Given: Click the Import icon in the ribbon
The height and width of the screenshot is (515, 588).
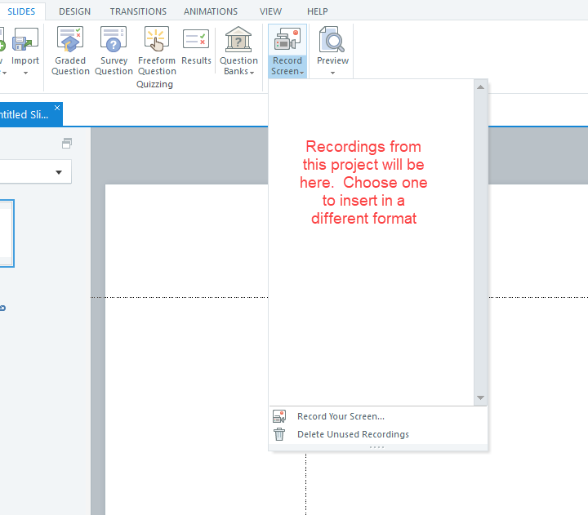Looking at the screenshot, I should (25, 39).
